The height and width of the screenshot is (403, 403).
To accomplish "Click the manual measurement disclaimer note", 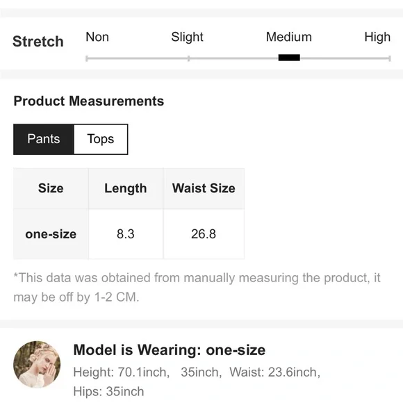I will (x=197, y=288).
